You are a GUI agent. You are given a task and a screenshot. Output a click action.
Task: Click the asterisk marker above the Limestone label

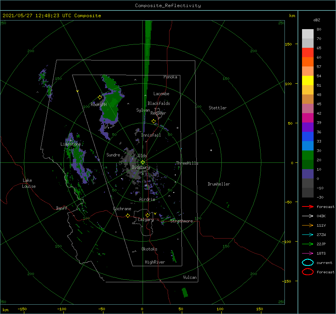(x=71, y=141)
